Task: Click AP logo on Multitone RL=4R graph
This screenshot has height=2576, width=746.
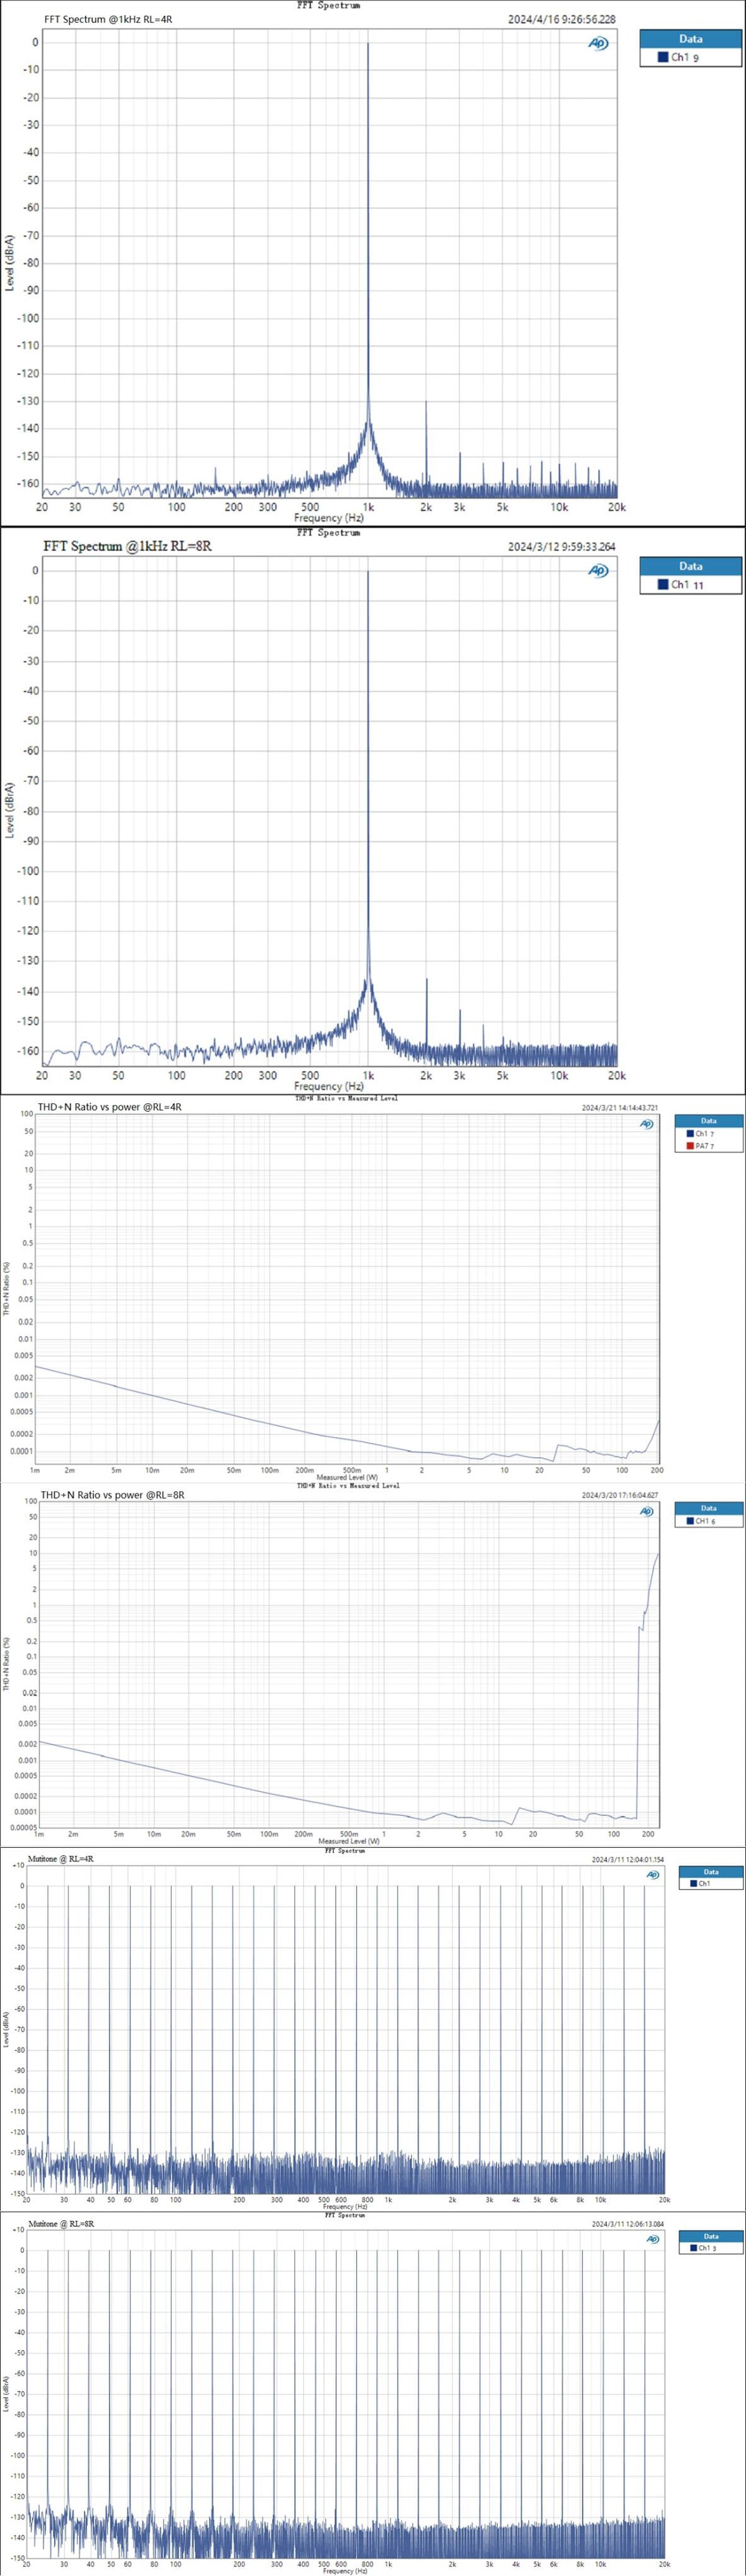Action: coord(652,1875)
